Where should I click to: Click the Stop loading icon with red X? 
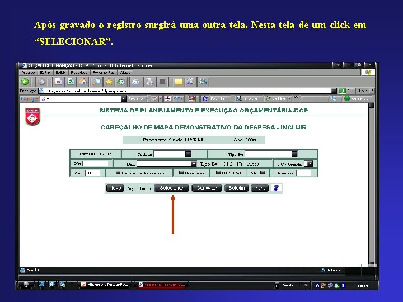(58, 82)
